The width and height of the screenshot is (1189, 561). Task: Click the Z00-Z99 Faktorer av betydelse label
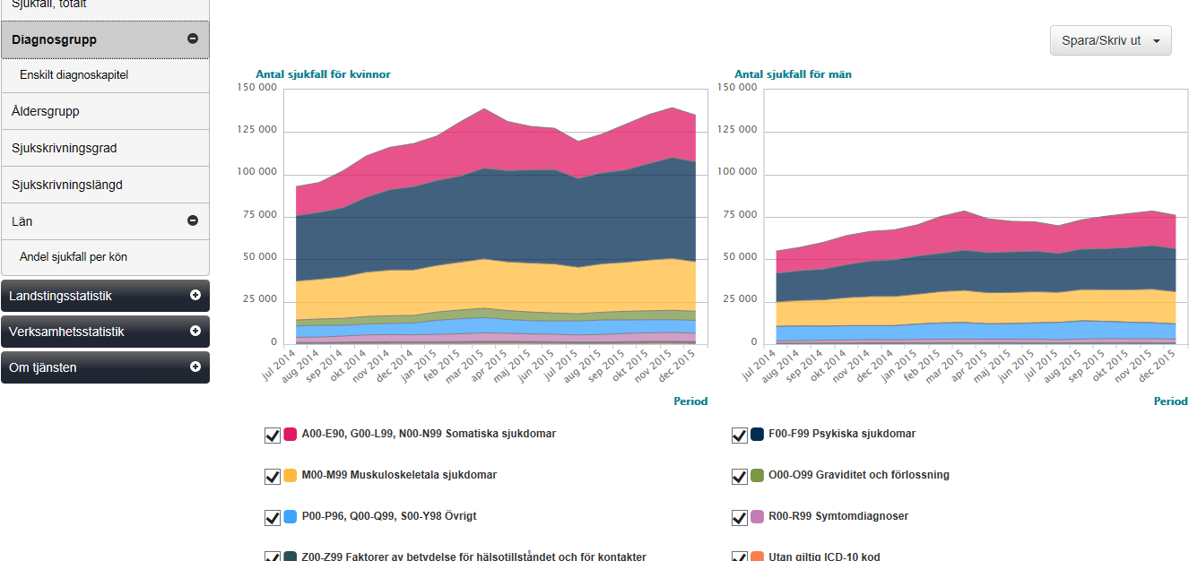click(x=473, y=557)
